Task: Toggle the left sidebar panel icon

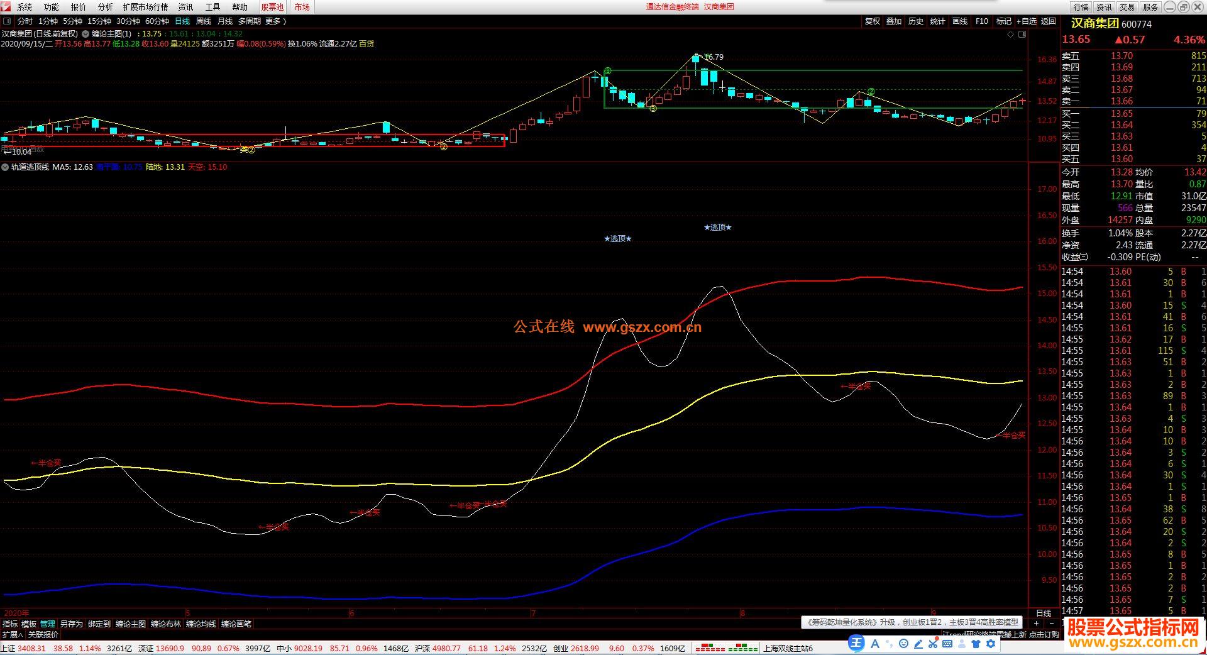Action: click(x=8, y=21)
